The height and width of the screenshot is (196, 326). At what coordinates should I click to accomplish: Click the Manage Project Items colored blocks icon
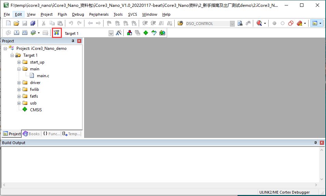(130, 33)
